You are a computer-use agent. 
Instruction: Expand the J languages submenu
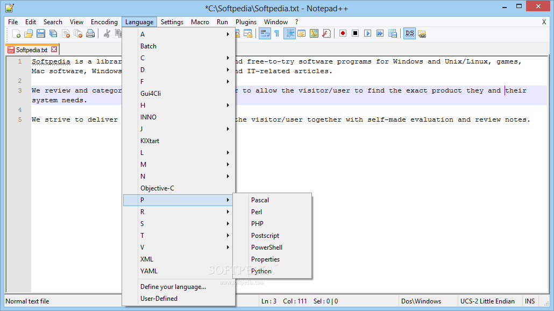click(179, 129)
